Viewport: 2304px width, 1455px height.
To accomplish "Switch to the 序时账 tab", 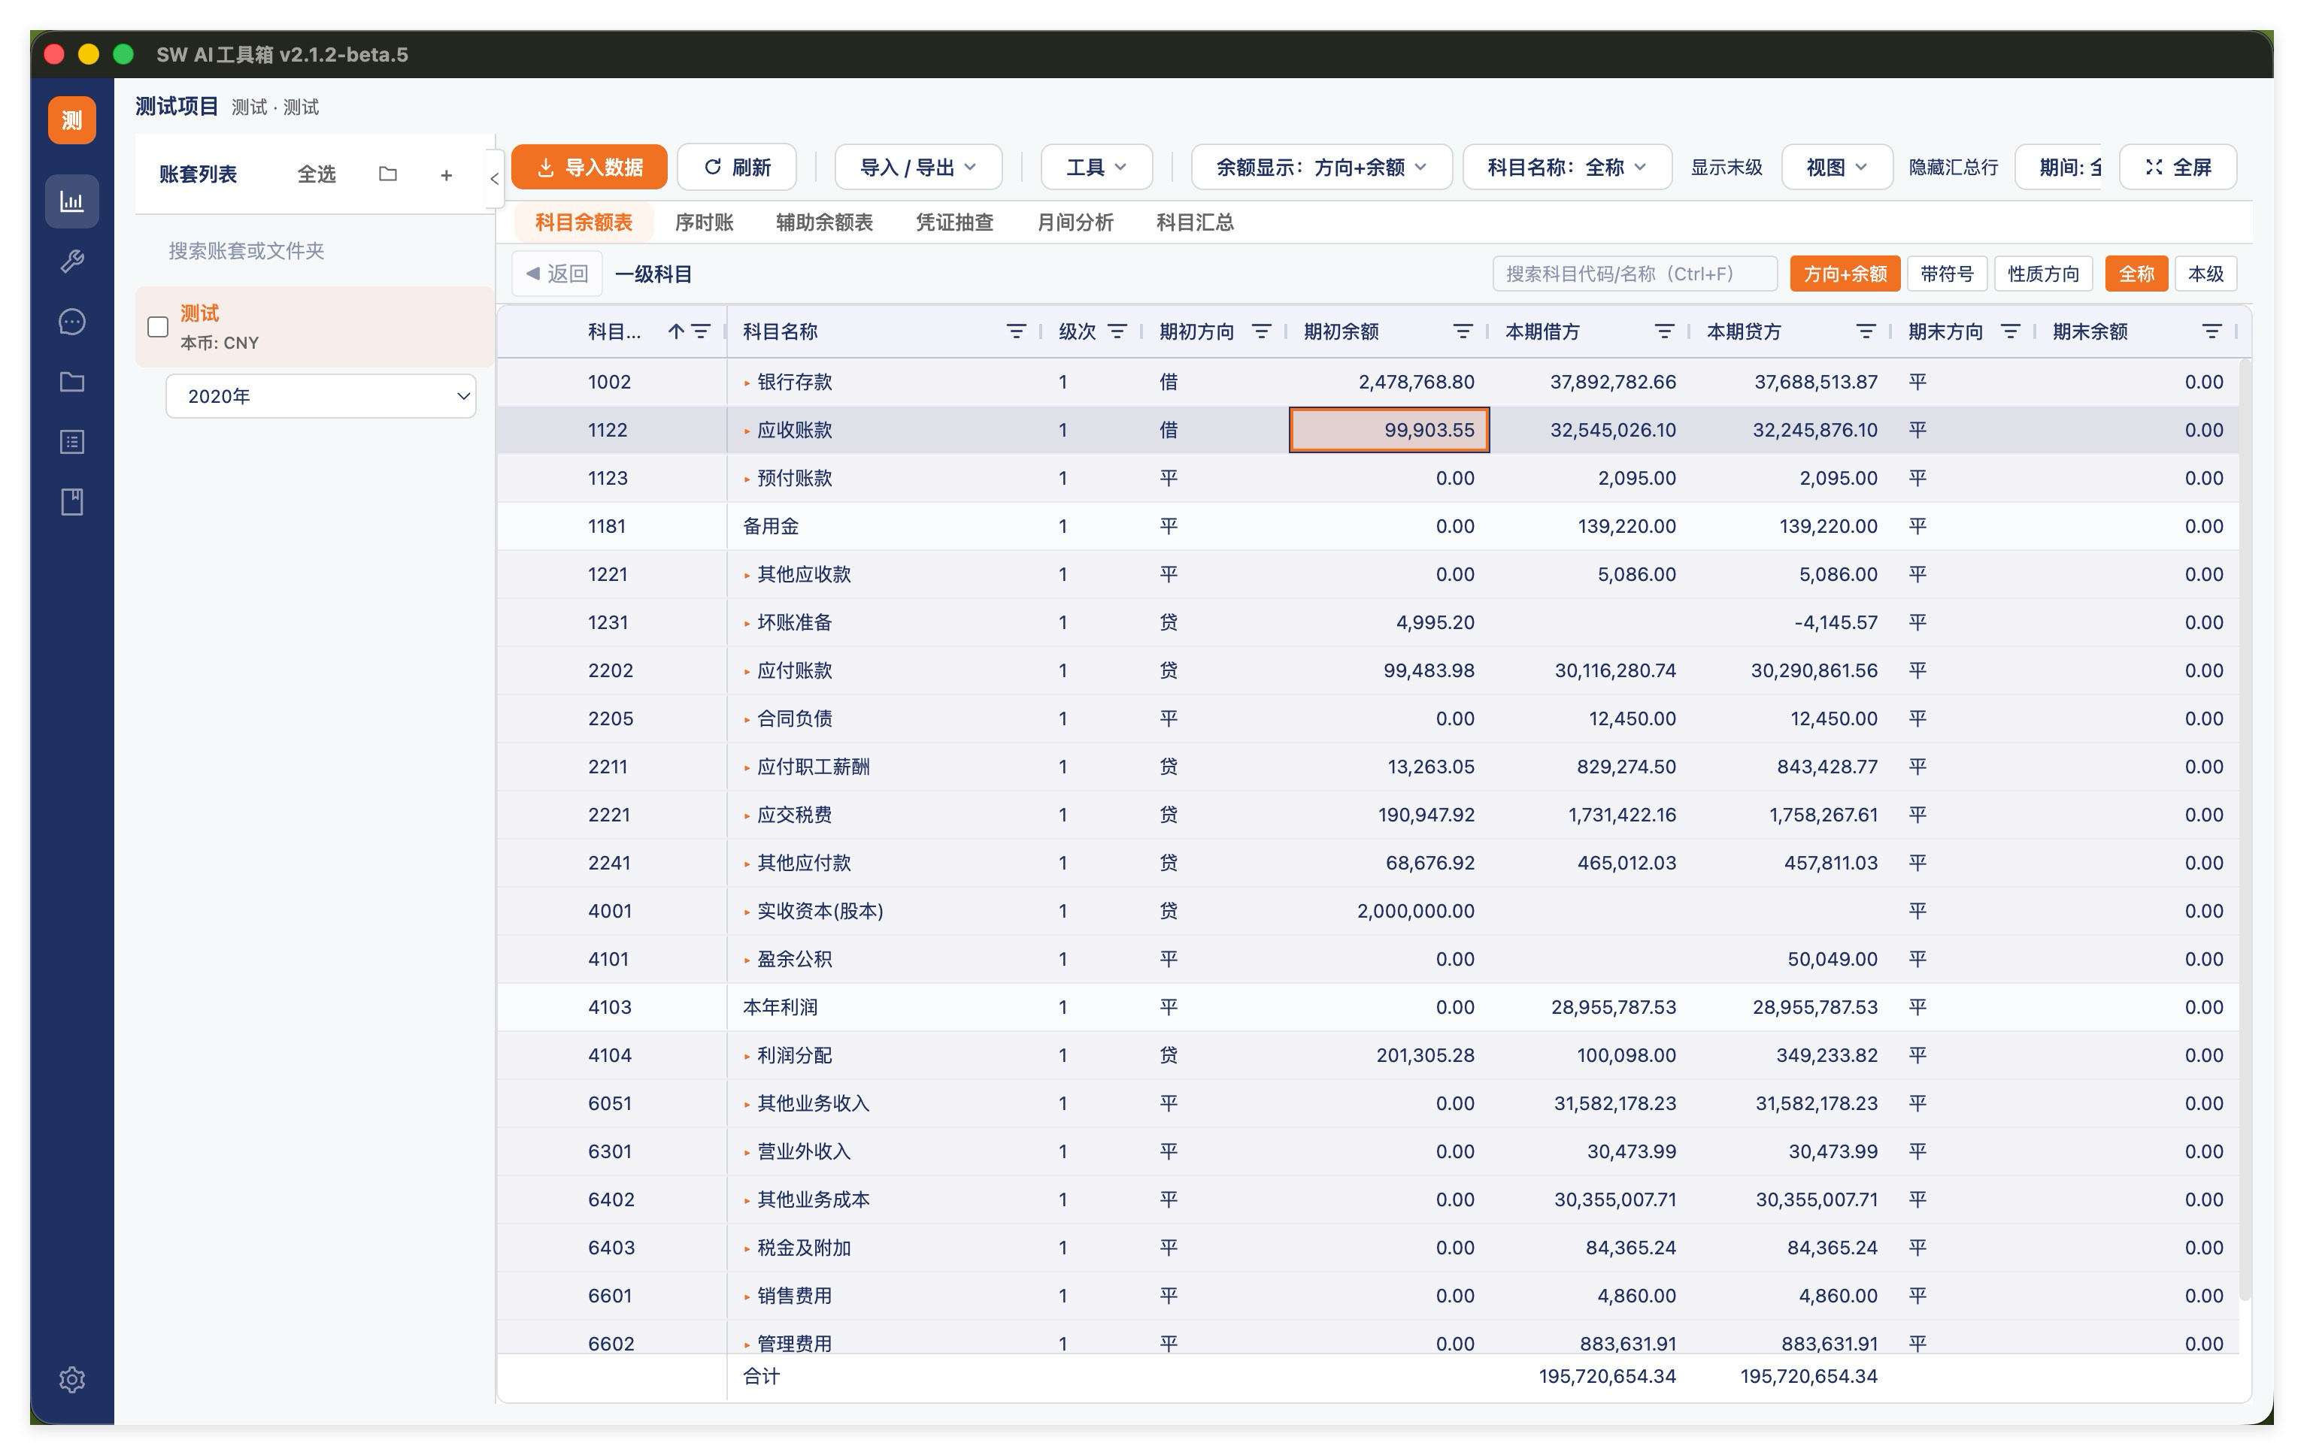I will click(703, 222).
